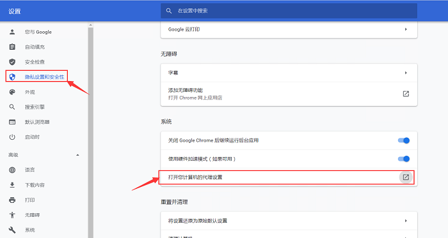448x238 pixels.
Task: Open 打开您计算机的代理设置 row
Action: point(289,177)
